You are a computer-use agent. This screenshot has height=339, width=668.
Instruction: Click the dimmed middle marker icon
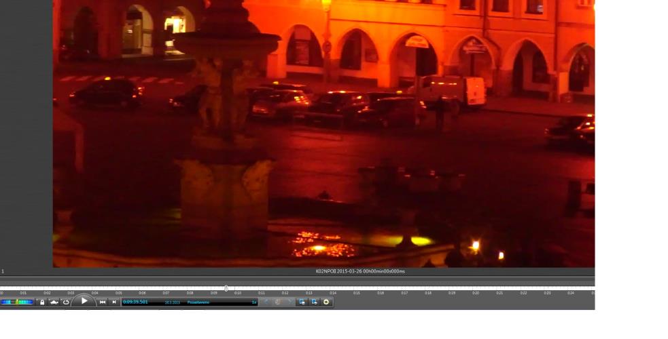[x=277, y=302]
